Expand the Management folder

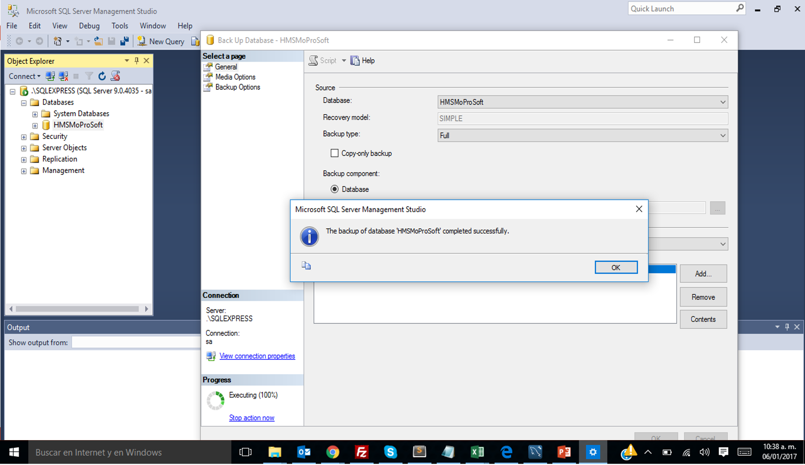point(23,171)
